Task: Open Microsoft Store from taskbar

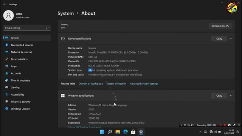Action: 133,132
